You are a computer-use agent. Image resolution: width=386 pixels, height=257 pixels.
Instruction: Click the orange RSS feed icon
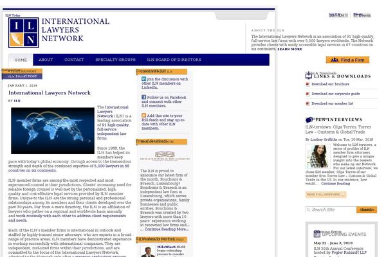[x=143, y=116]
